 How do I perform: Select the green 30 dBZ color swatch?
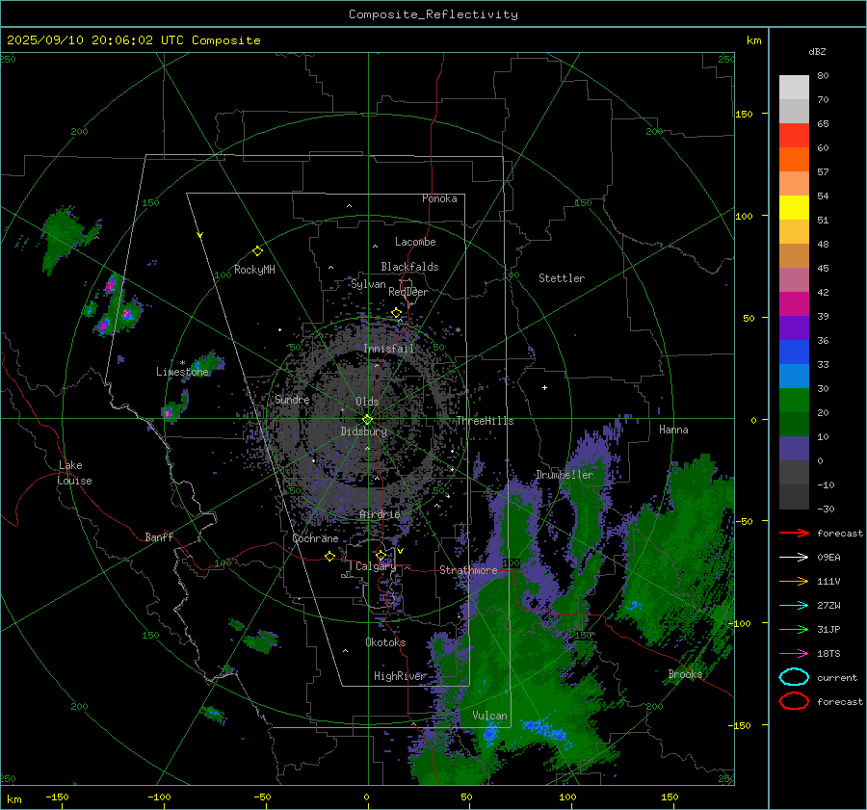click(794, 400)
